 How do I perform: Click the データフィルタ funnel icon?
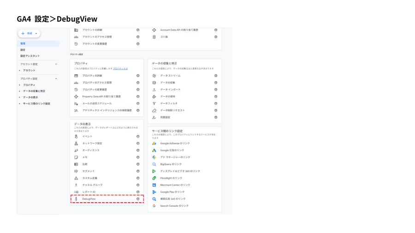coord(154,104)
